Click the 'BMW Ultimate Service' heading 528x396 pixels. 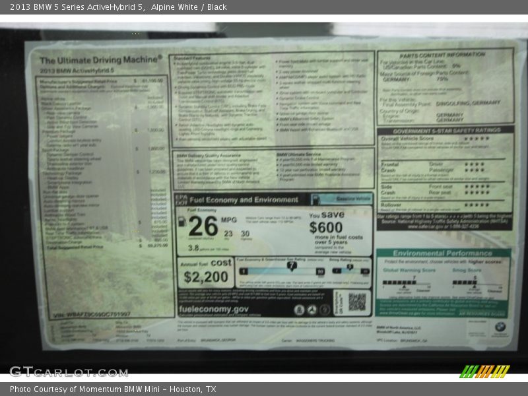[298, 154]
